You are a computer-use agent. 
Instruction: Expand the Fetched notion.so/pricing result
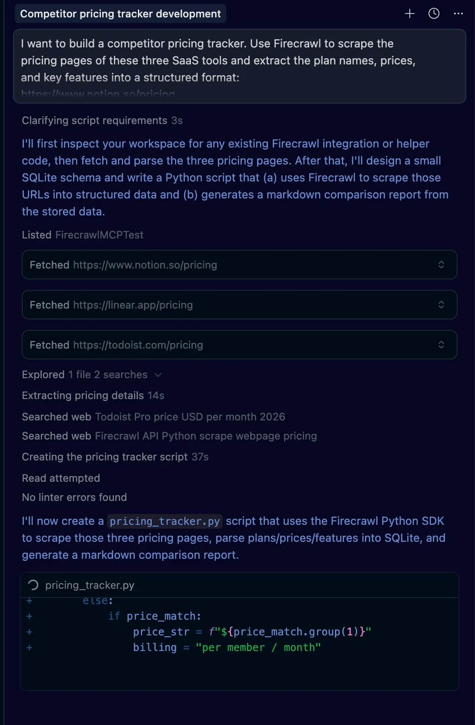coord(441,265)
